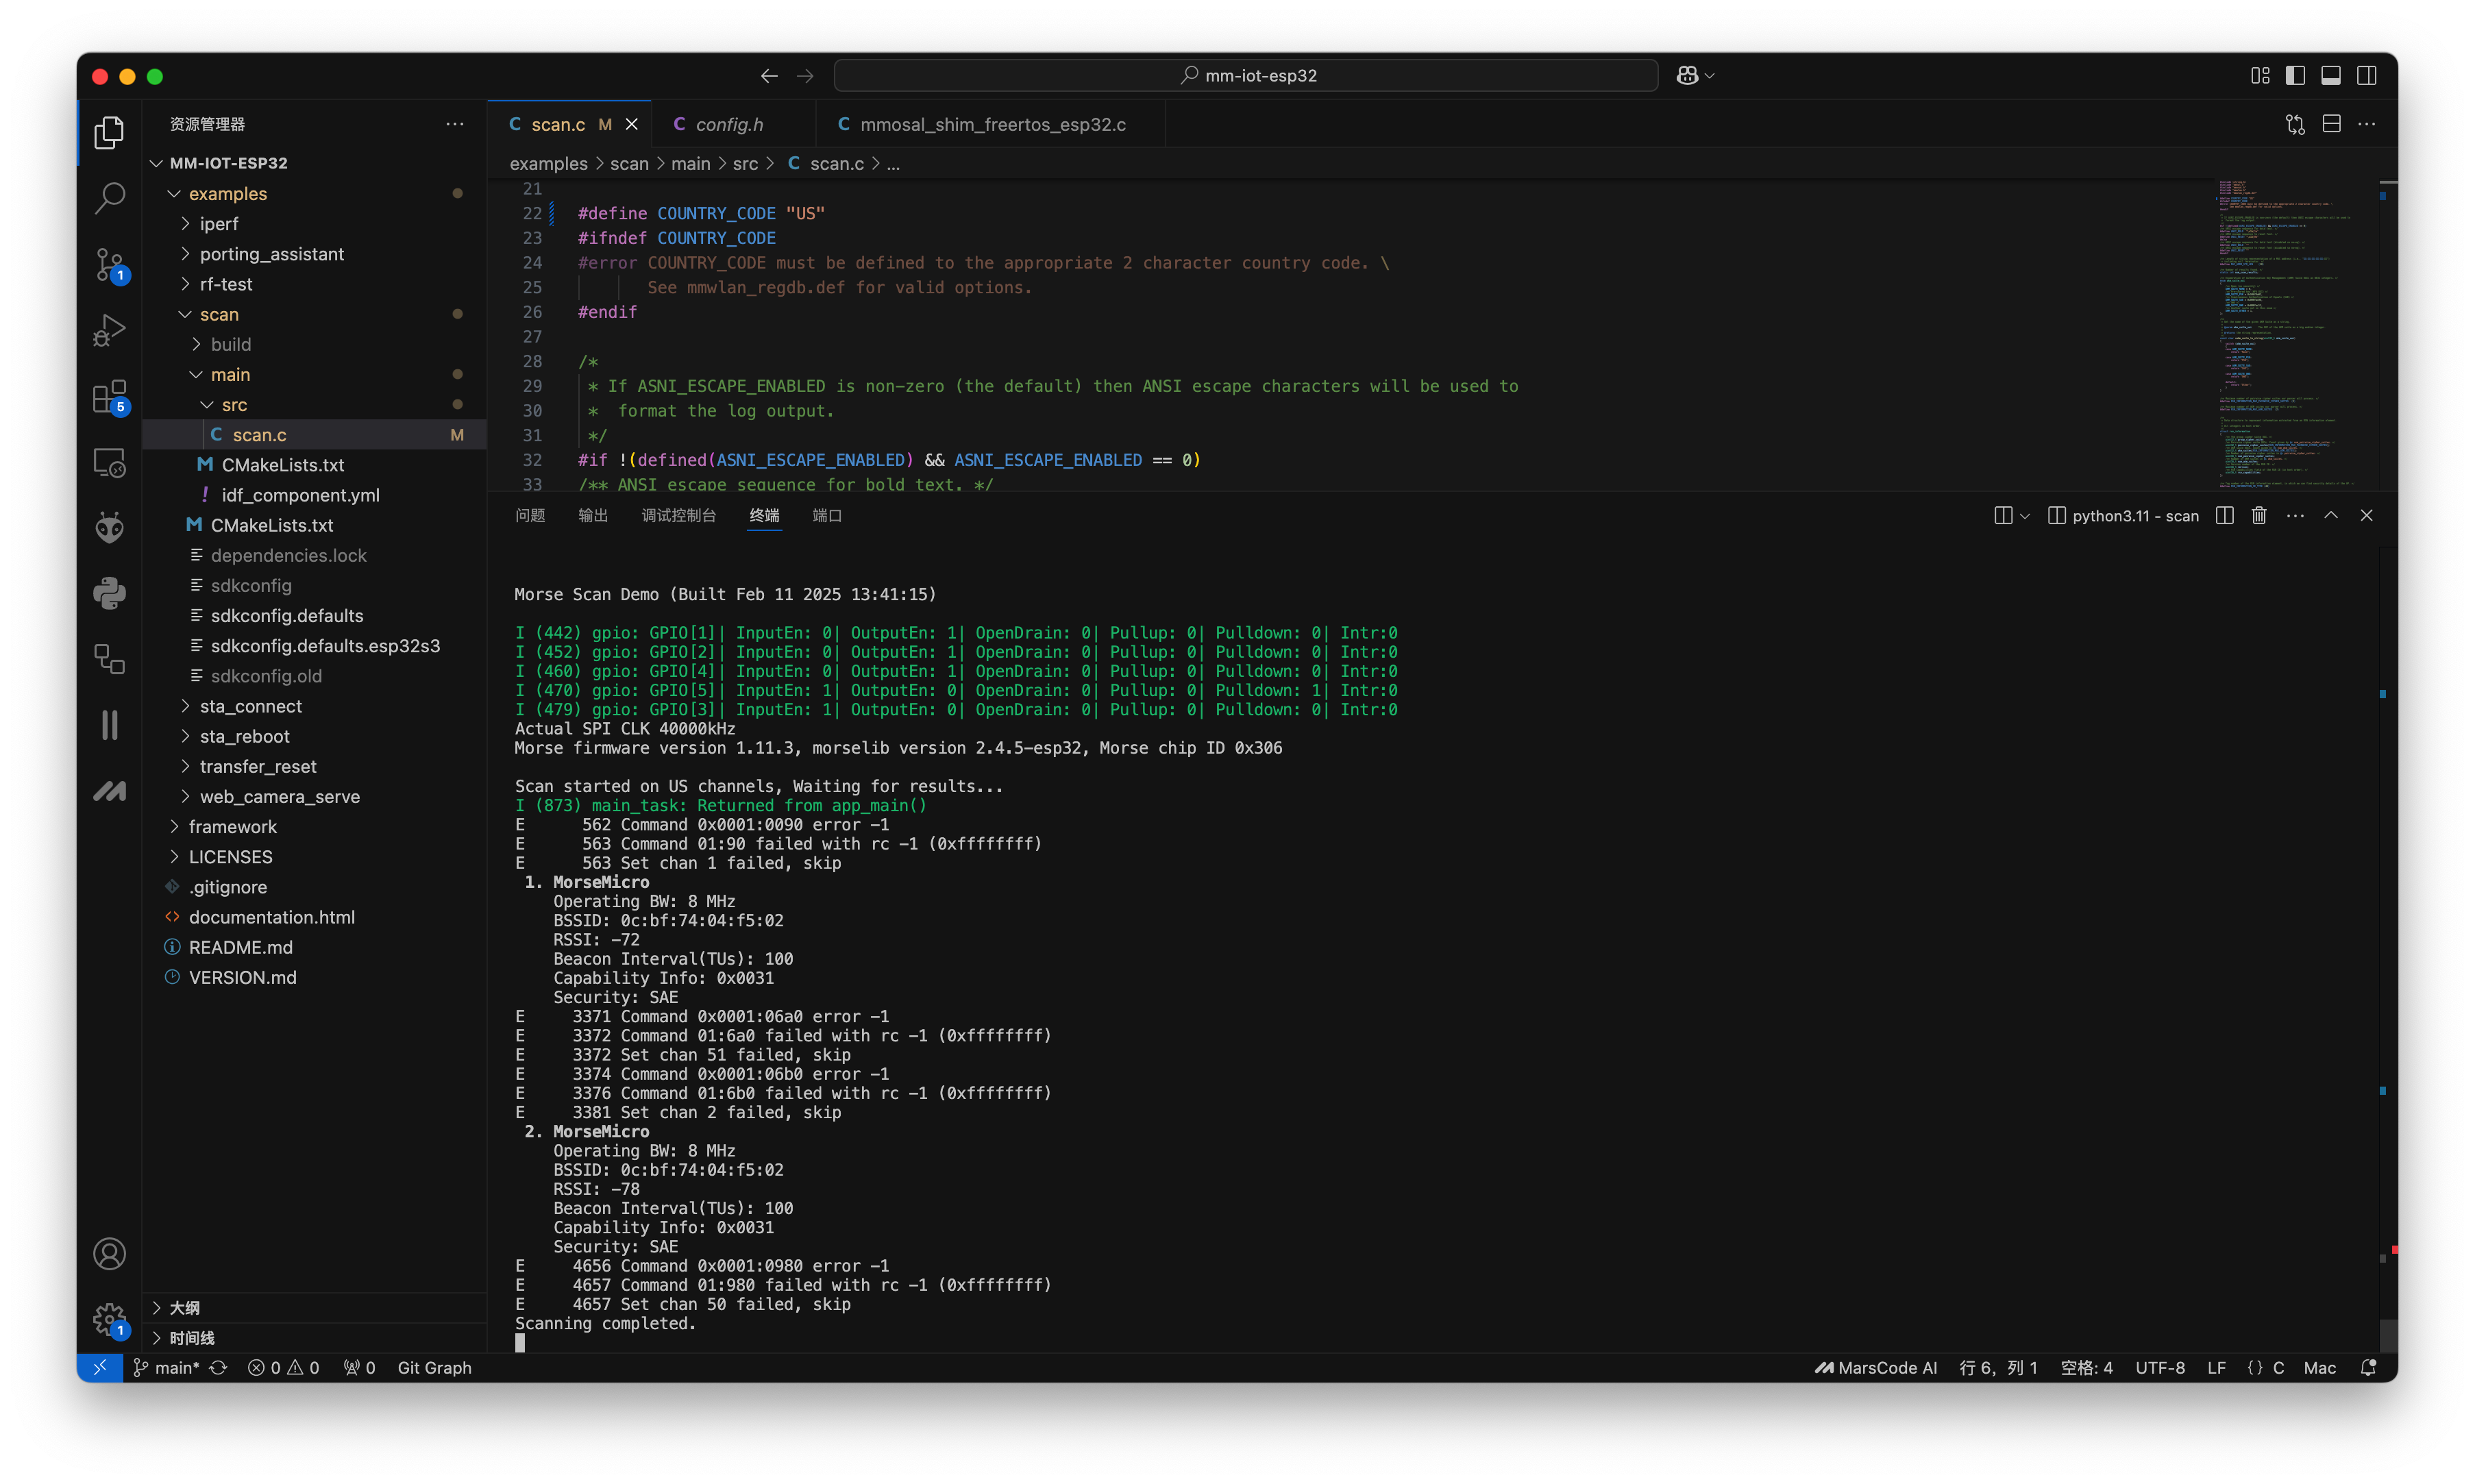
Task: Click main* branch in status bar
Action: click(x=167, y=1367)
